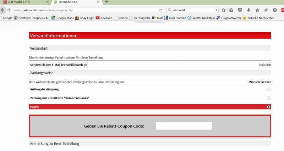Select the Auftragsbestätigung radio button
This screenshot has width=284, height=151.
268,89
